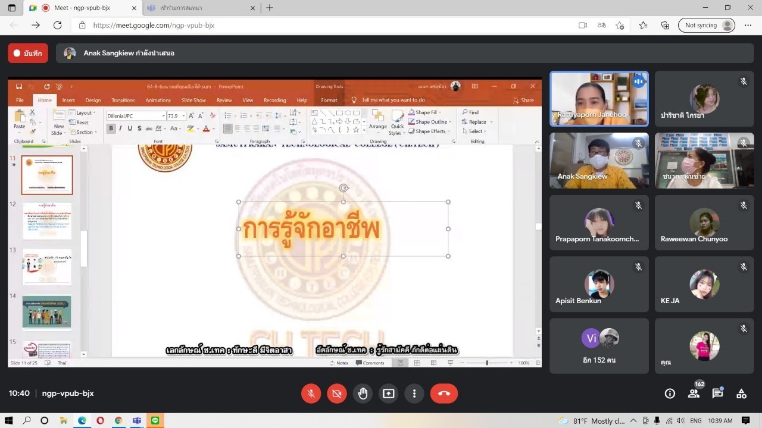Open Edge settings and more menu
Screen dimensions: 762x428
click(x=748, y=26)
